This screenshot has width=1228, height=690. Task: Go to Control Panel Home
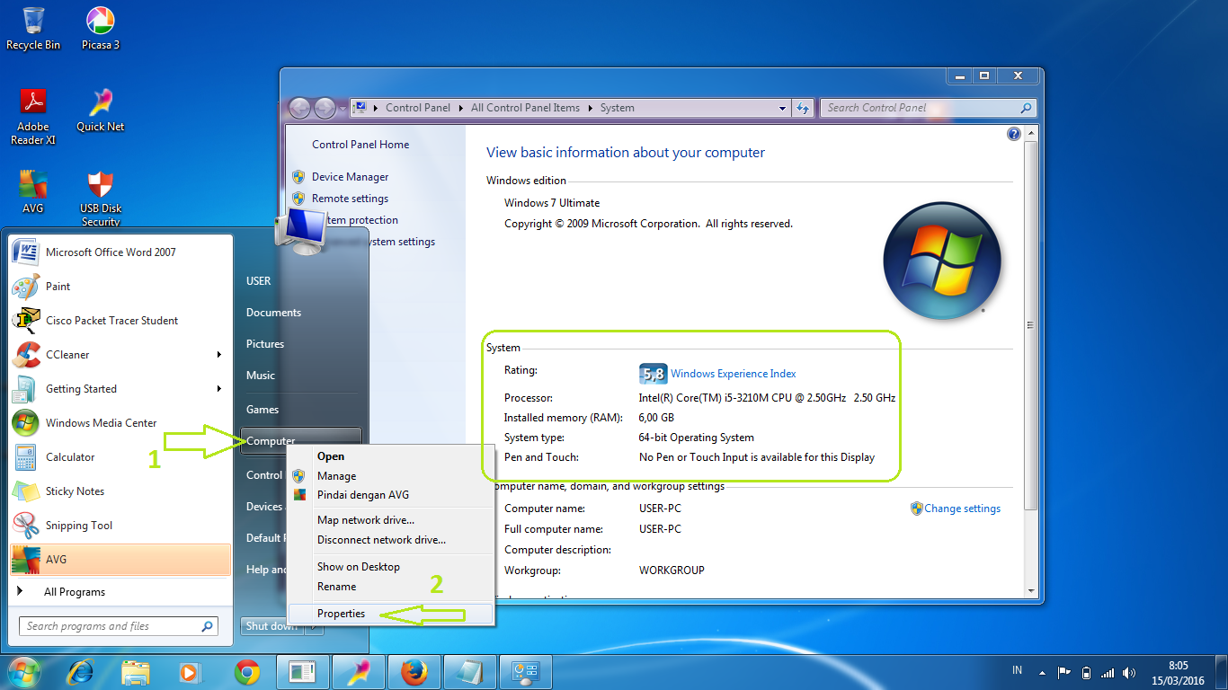click(x=360, y=145)
